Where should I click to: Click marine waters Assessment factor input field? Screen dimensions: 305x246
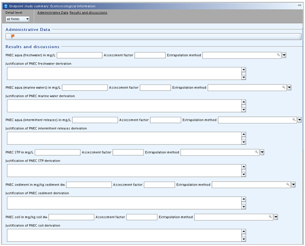click(x=155, y=88)
